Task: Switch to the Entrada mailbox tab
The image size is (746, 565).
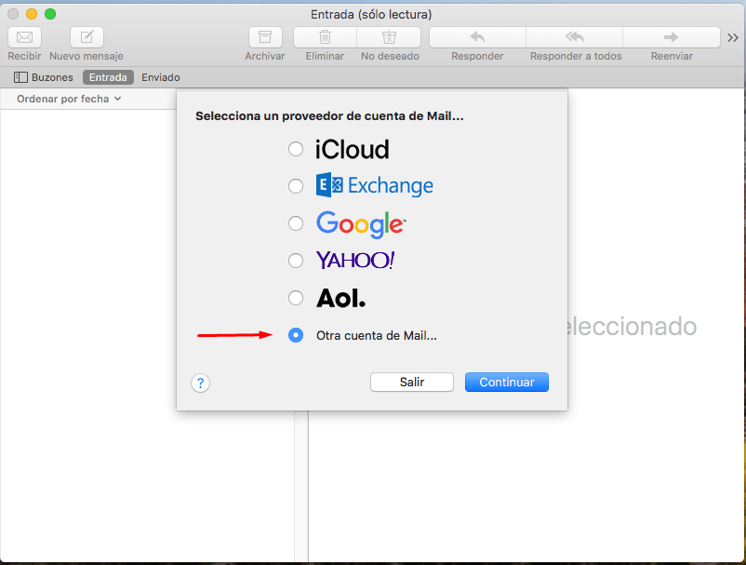Action: click(x=108, y=77)
